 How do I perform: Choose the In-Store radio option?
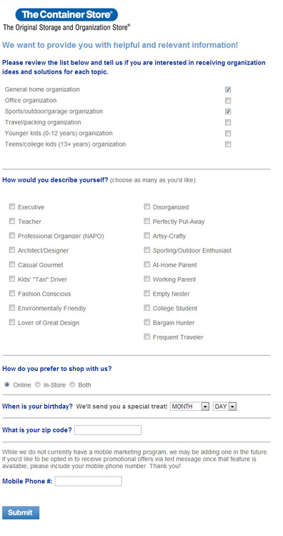[38, 384]
